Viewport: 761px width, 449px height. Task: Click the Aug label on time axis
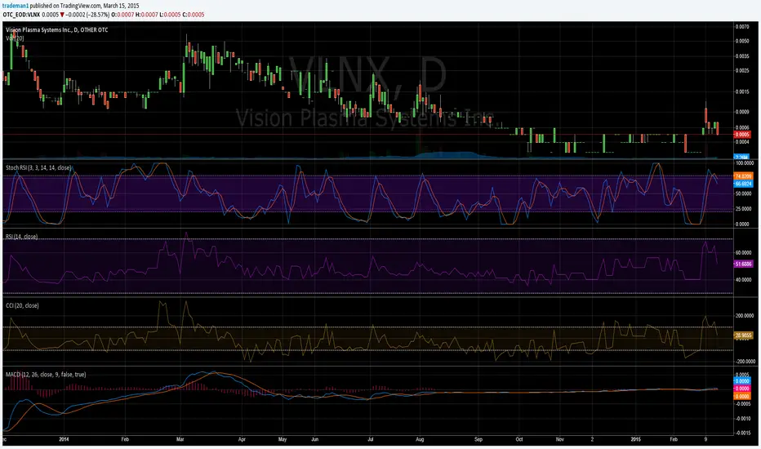click(x=421, y=439)
